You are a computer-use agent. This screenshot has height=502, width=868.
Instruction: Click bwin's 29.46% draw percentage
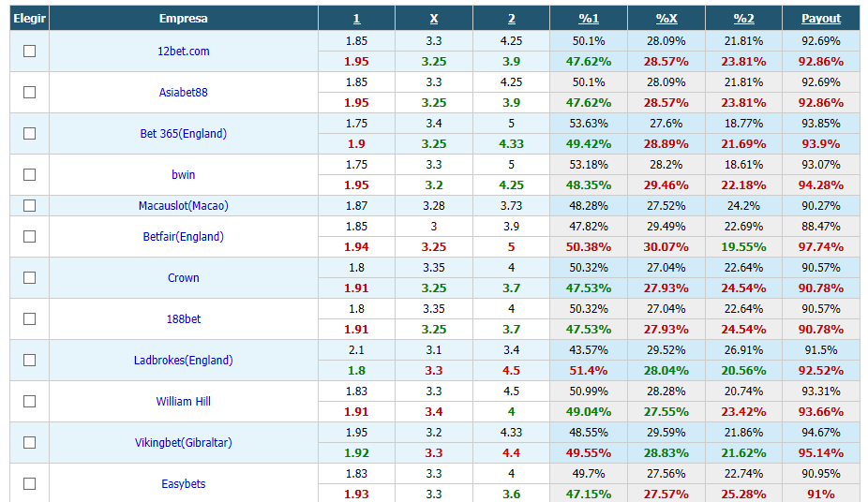tap(666, 185)
